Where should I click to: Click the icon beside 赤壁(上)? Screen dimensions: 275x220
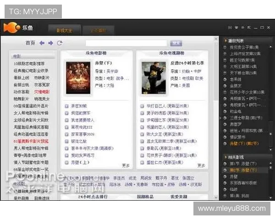click(x=66, y=163)
